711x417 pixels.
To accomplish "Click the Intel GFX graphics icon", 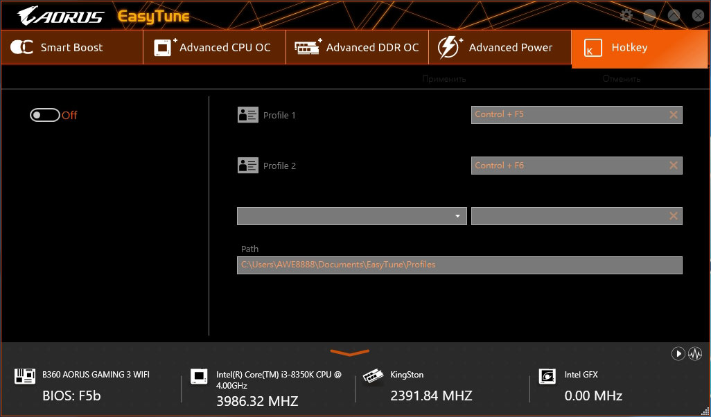I will tap(547, 376).
